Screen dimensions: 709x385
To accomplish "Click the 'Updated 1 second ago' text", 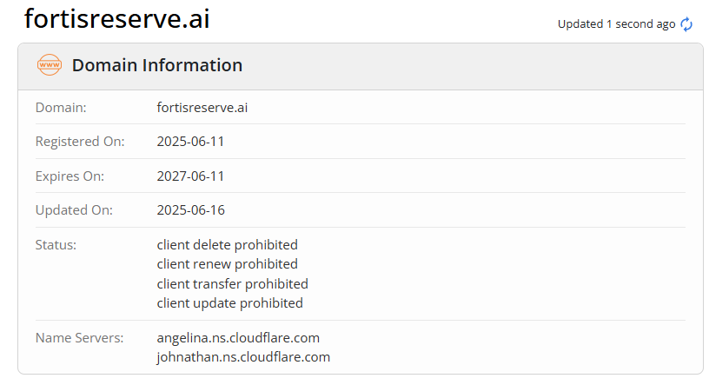I will 616,24.
